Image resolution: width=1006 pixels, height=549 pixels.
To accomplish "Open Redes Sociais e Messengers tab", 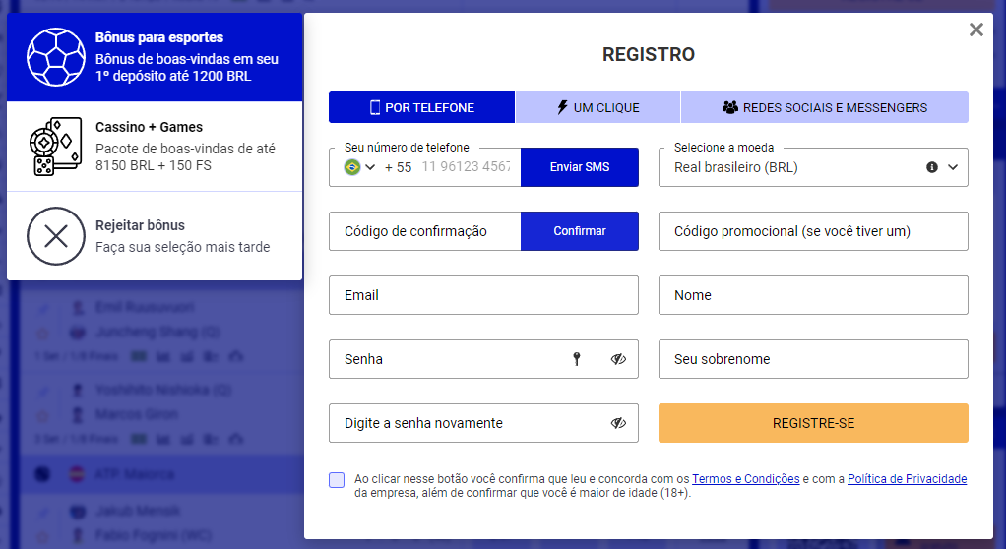I will tap(824, 107).
